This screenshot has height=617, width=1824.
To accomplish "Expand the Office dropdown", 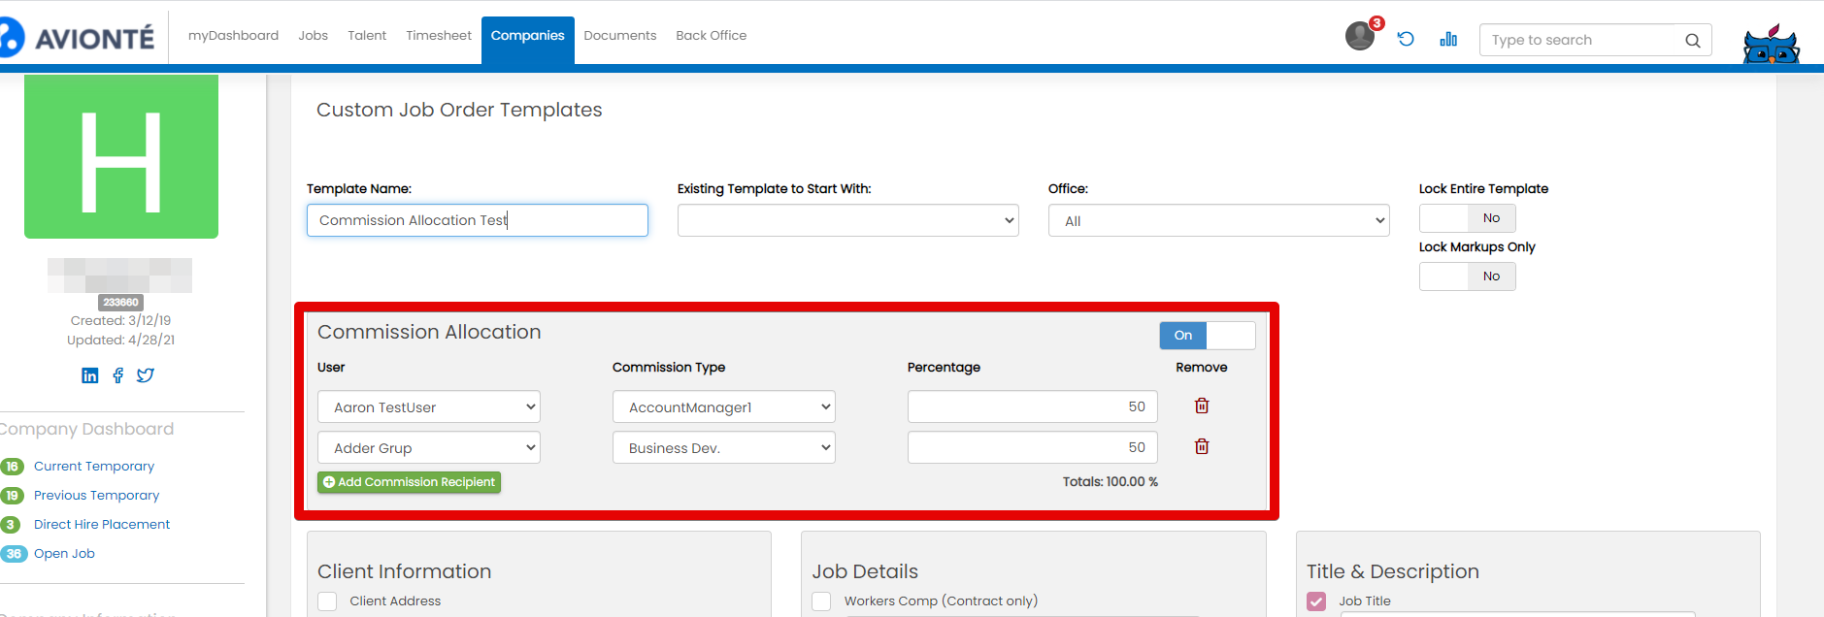I will coord(1218,220).
